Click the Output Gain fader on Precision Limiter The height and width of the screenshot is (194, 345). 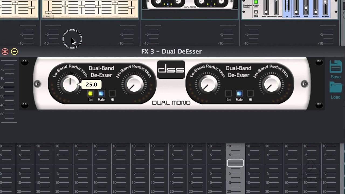coord(277,1)
